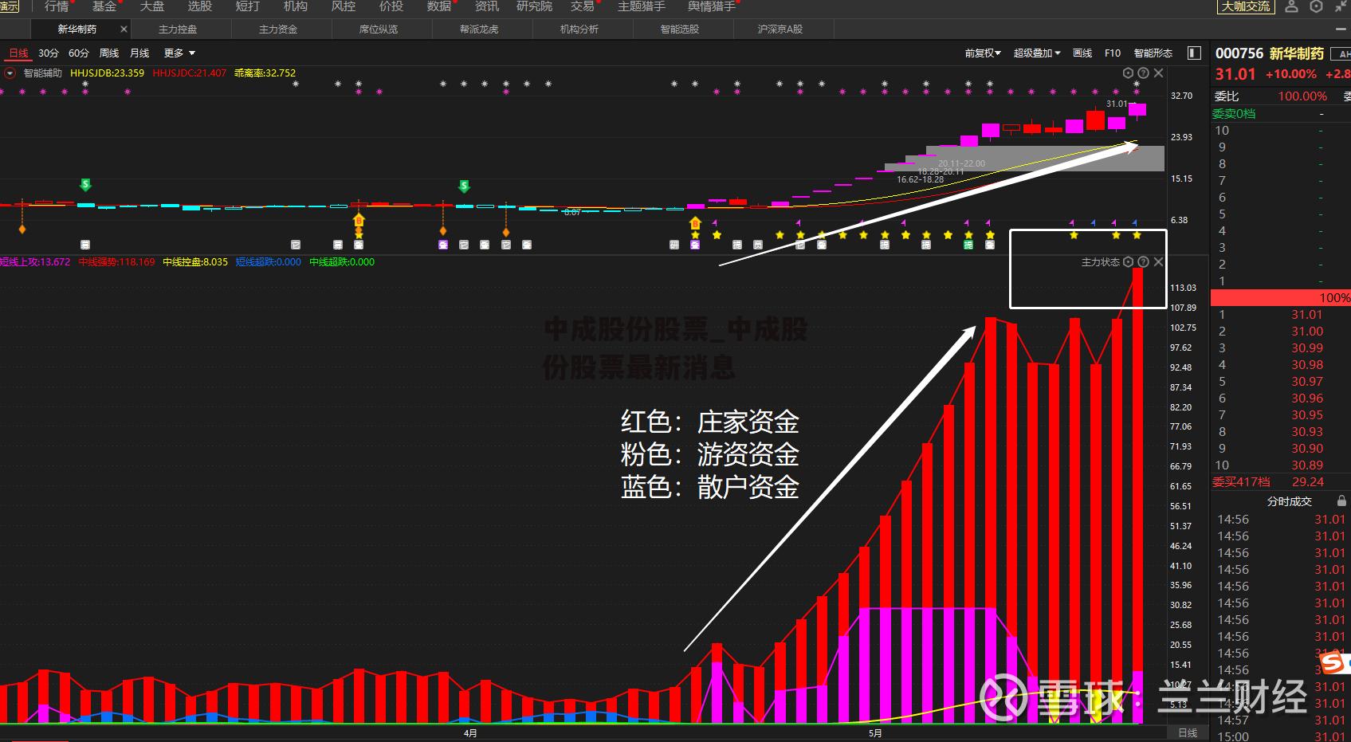The height and width of the screenshot is (742, 1351).
Task: Click the 画线 drawing button
Action: click(x=1082, y=53)
